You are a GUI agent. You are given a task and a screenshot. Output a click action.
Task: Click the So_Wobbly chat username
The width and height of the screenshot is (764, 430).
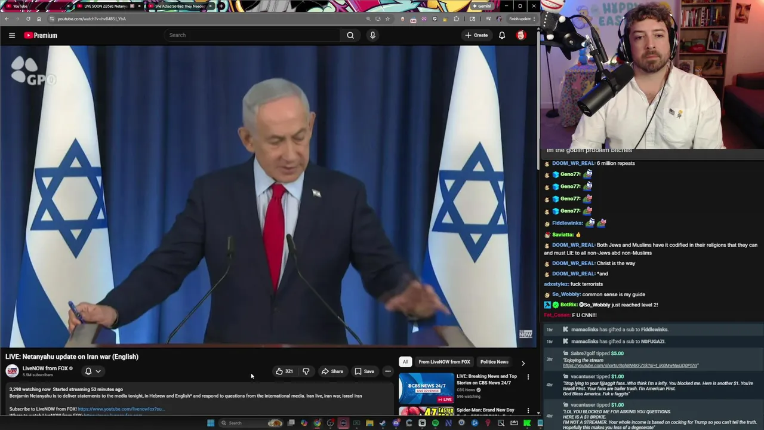point(566,294)
